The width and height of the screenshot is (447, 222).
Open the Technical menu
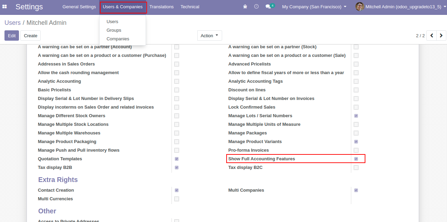coord(190,7)
